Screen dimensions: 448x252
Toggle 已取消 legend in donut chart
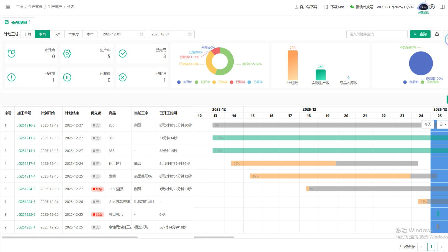point(238,82)
